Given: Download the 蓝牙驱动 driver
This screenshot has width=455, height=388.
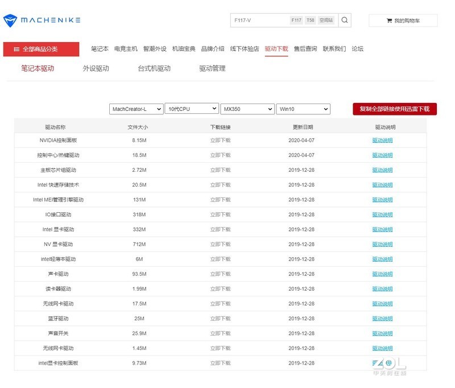Looking at the screenshot, I should pyautogui.click(x=220, y=318).
